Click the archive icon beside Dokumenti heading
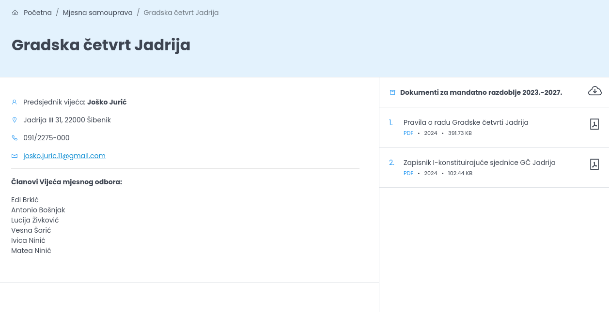Image resolution: width=609 pixels, height=312 pixels. [x=392, y=92]
